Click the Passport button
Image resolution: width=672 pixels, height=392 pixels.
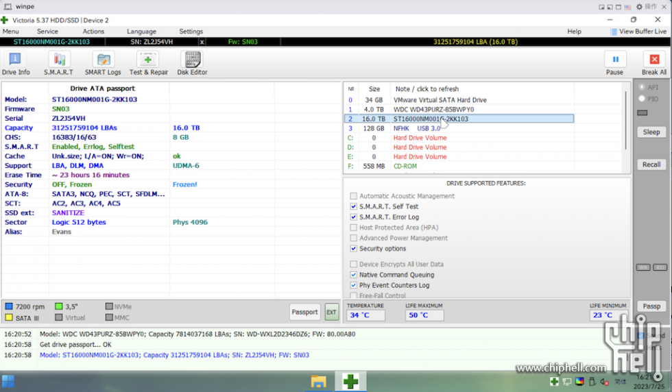304,312
